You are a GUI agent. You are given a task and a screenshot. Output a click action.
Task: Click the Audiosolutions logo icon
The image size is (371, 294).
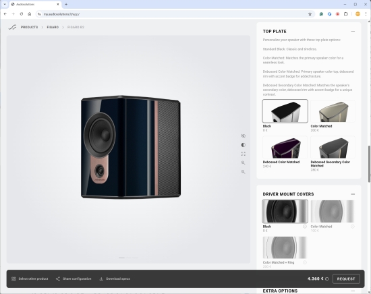tap(12, 27)
